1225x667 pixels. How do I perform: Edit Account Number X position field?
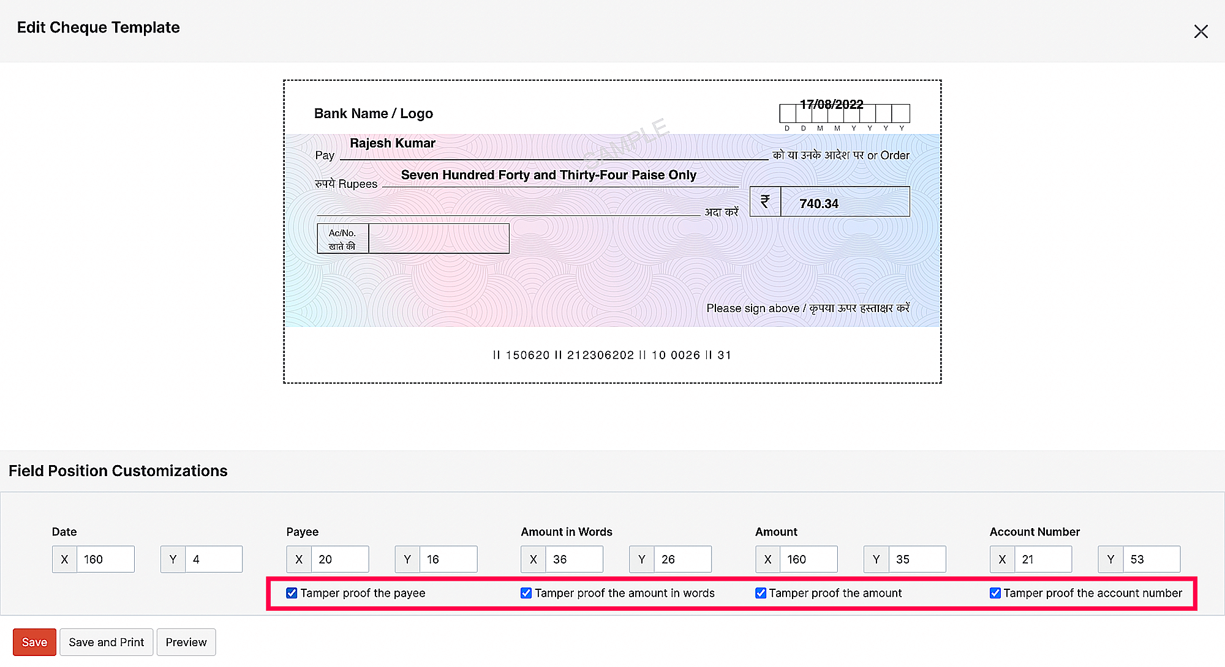[x=1042, y=559]
